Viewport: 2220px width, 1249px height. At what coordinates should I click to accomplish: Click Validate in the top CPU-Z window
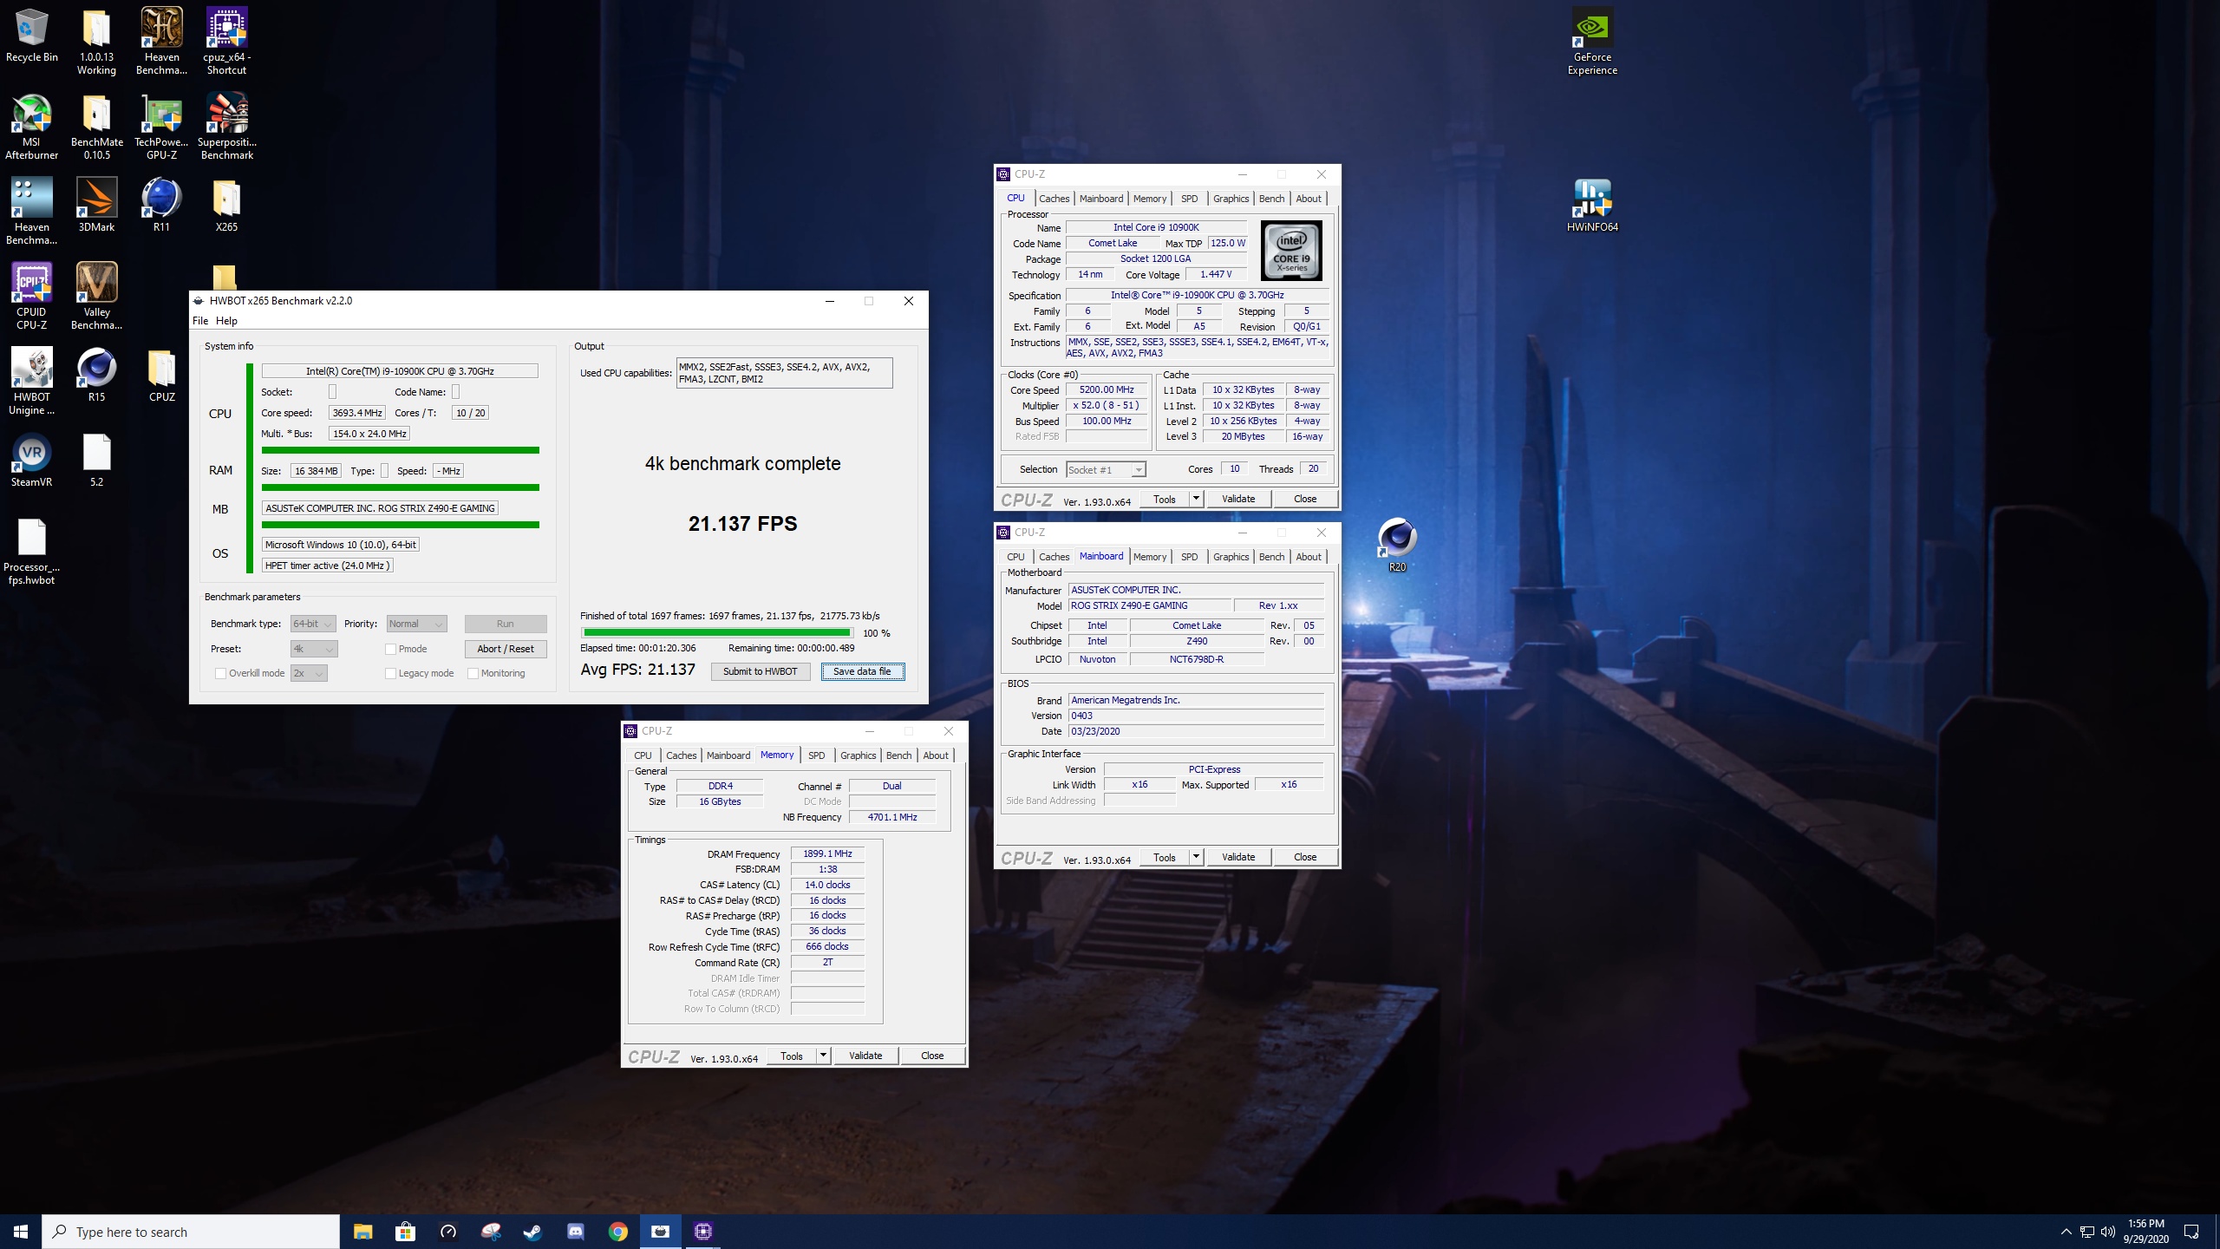1238,499
